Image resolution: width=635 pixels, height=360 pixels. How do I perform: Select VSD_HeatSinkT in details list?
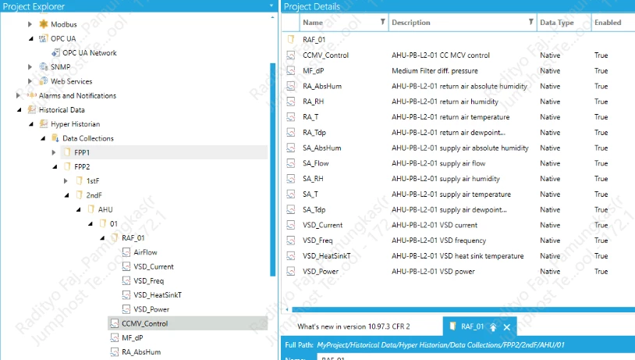tap(326, 256)
